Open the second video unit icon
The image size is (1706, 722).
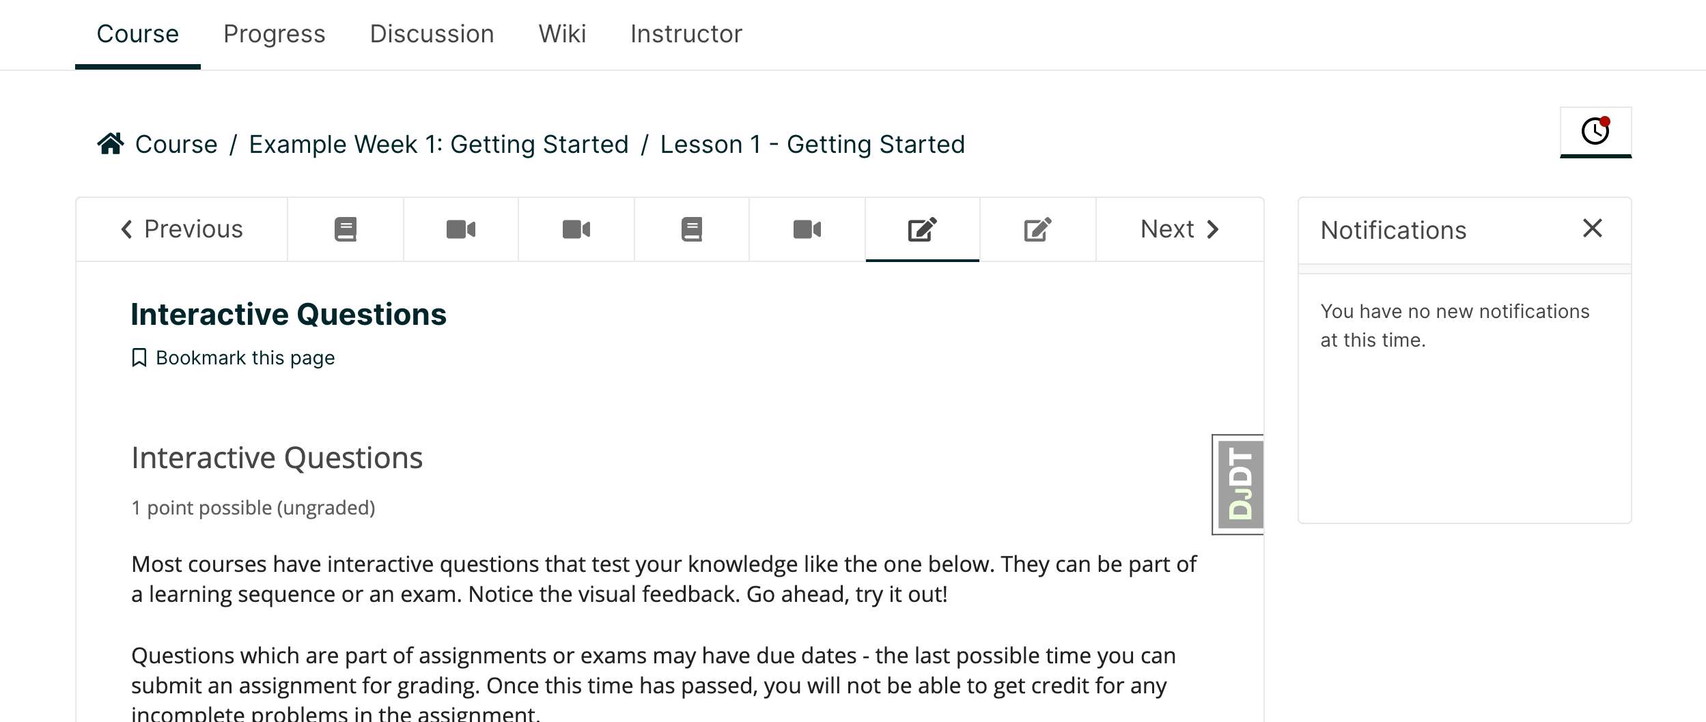click(x=576, y=229)
